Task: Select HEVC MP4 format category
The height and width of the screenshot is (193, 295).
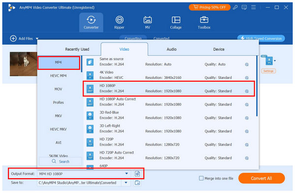Action: 59,76
